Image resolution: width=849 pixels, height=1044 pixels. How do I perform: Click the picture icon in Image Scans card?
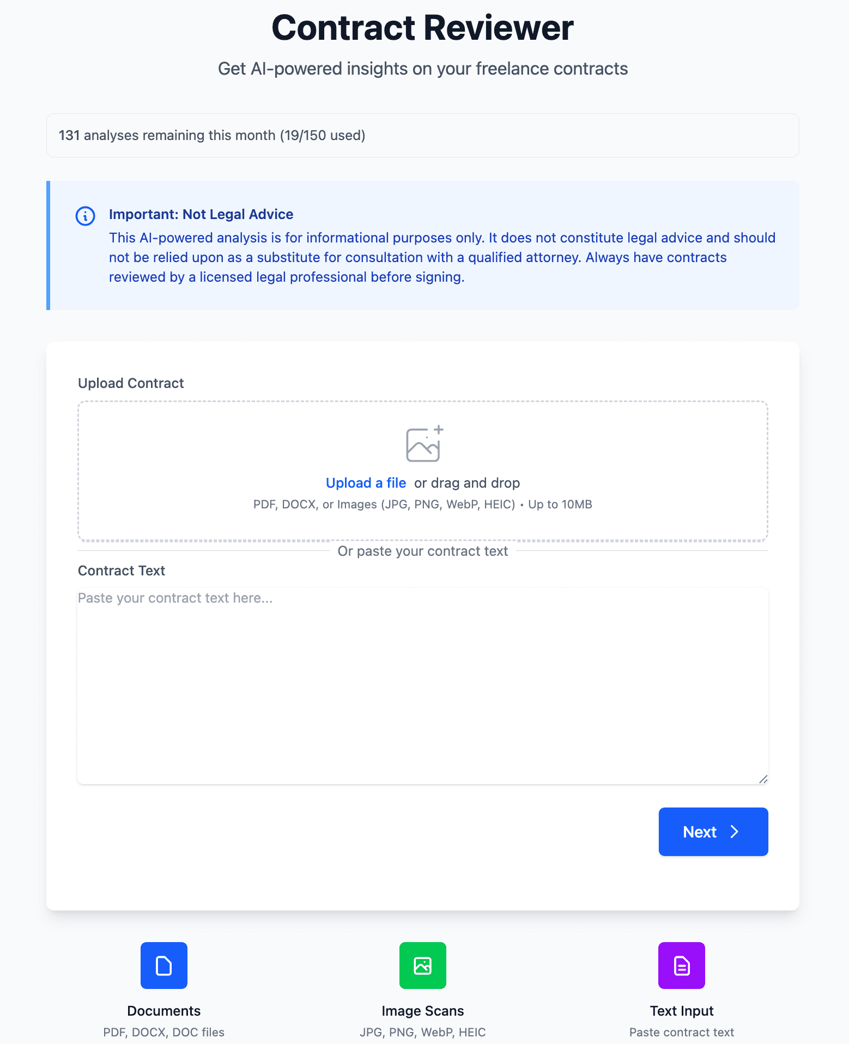click(x=423, y=966)
